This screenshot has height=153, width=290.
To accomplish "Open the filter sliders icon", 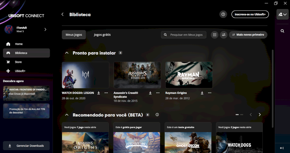I will 224,35.
